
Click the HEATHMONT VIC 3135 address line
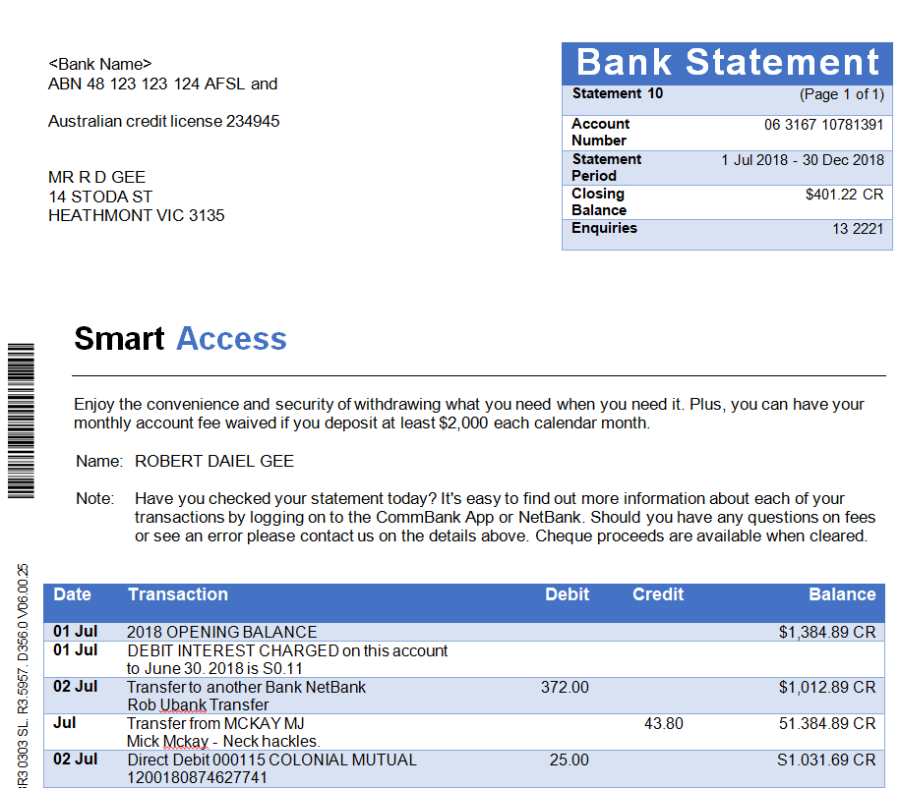pyautogui.click(x=137, y=215)
